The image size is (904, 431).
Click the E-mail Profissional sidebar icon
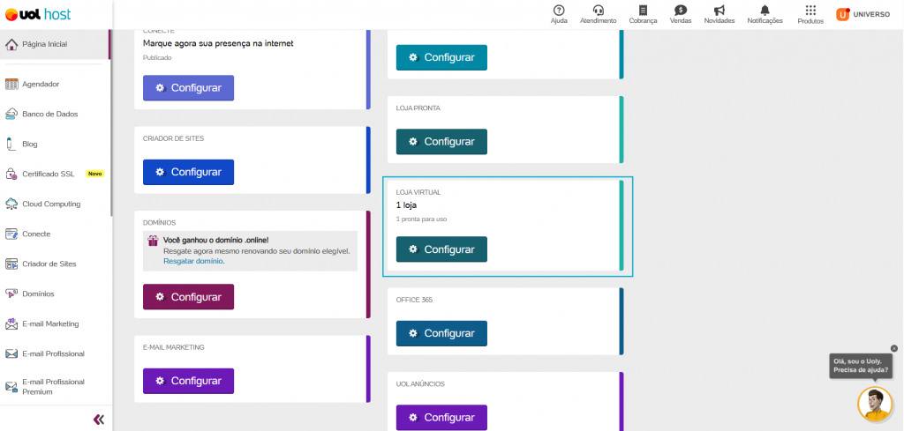click(11, 353)
